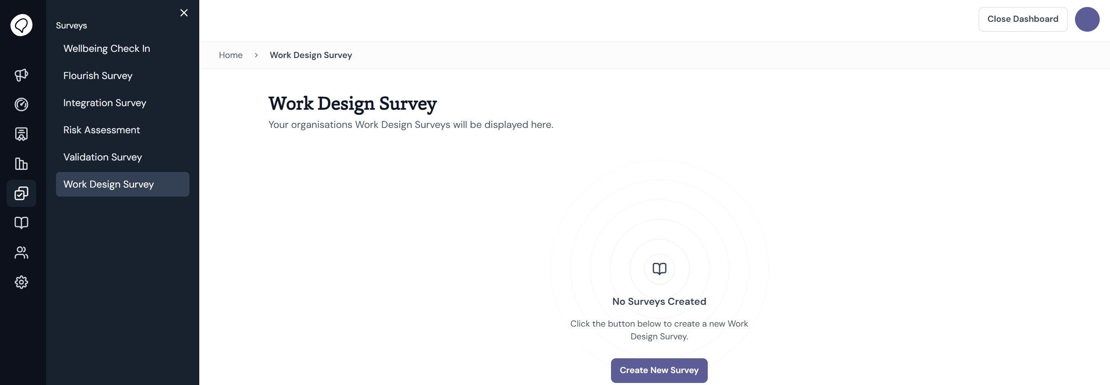
Task: Click the app logo icon in the sidebar
Action: [x=21, y=25]
